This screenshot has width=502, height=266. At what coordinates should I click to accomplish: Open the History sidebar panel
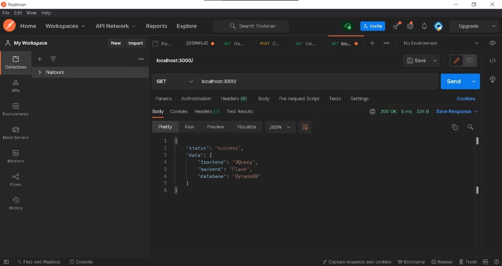[16, 204]
